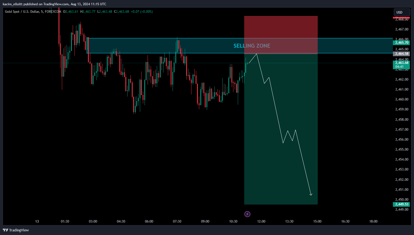Click the 04:30 time axis label

pyautogui.click(x=121, y=221)
